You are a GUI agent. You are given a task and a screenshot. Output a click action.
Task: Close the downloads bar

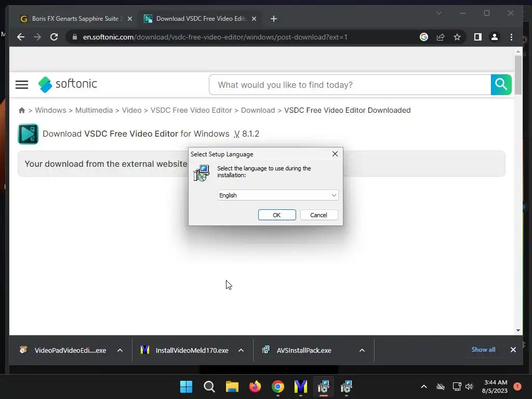pos(513,350)
